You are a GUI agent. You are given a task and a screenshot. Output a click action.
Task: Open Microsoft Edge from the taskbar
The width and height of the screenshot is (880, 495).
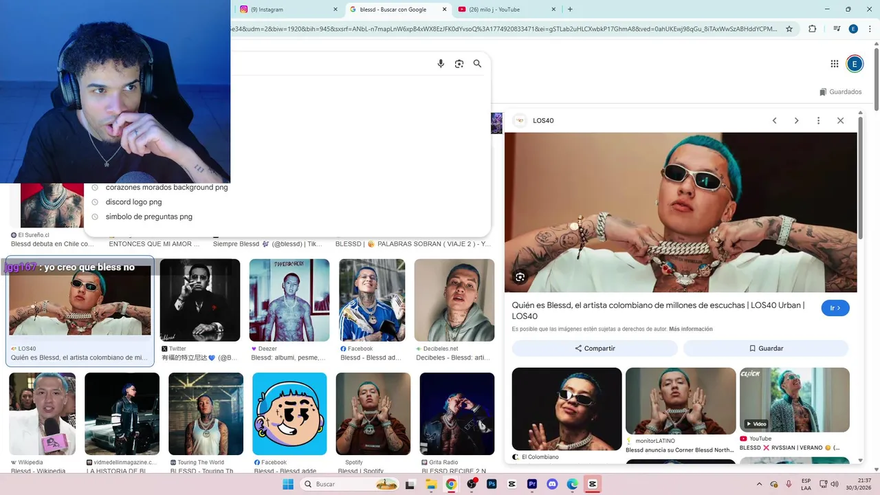coord(573,484)
